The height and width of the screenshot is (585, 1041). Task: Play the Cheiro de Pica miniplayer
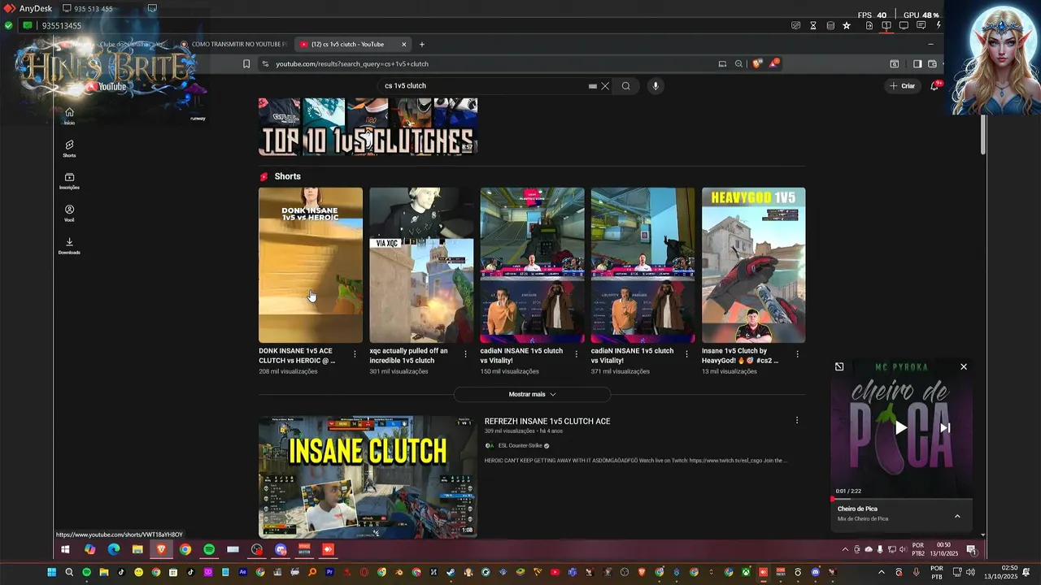900,428
